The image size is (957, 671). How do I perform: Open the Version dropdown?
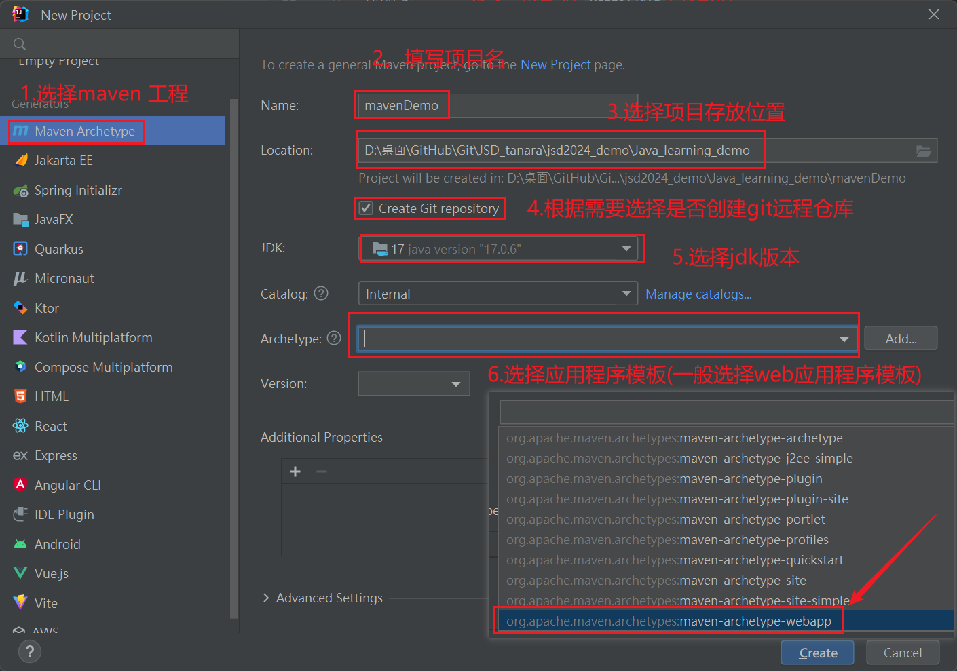pos(414,384)
